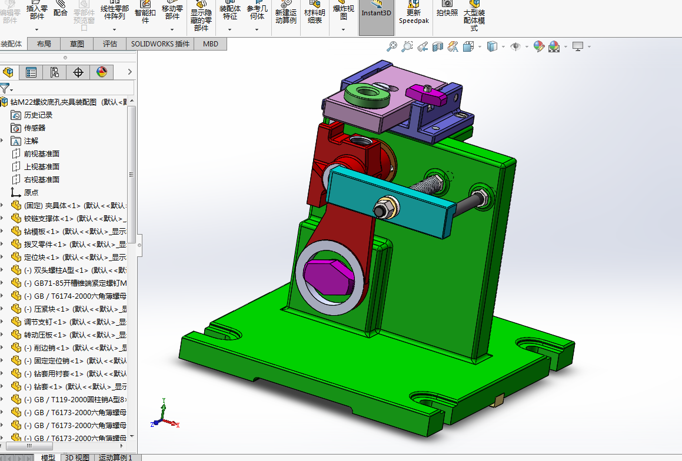This screenshot has height=461, width=682.
Task: Expand the 夹具体<1> component node
Action: [2, 206]
